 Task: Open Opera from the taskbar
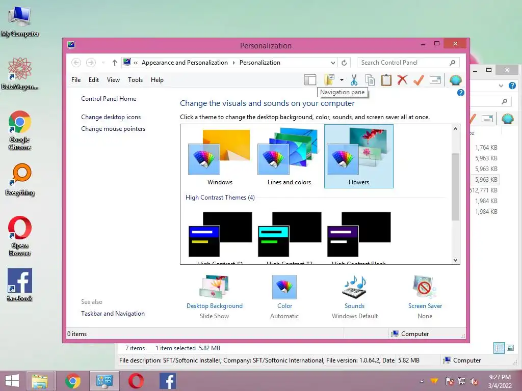(x=136, y=381)
